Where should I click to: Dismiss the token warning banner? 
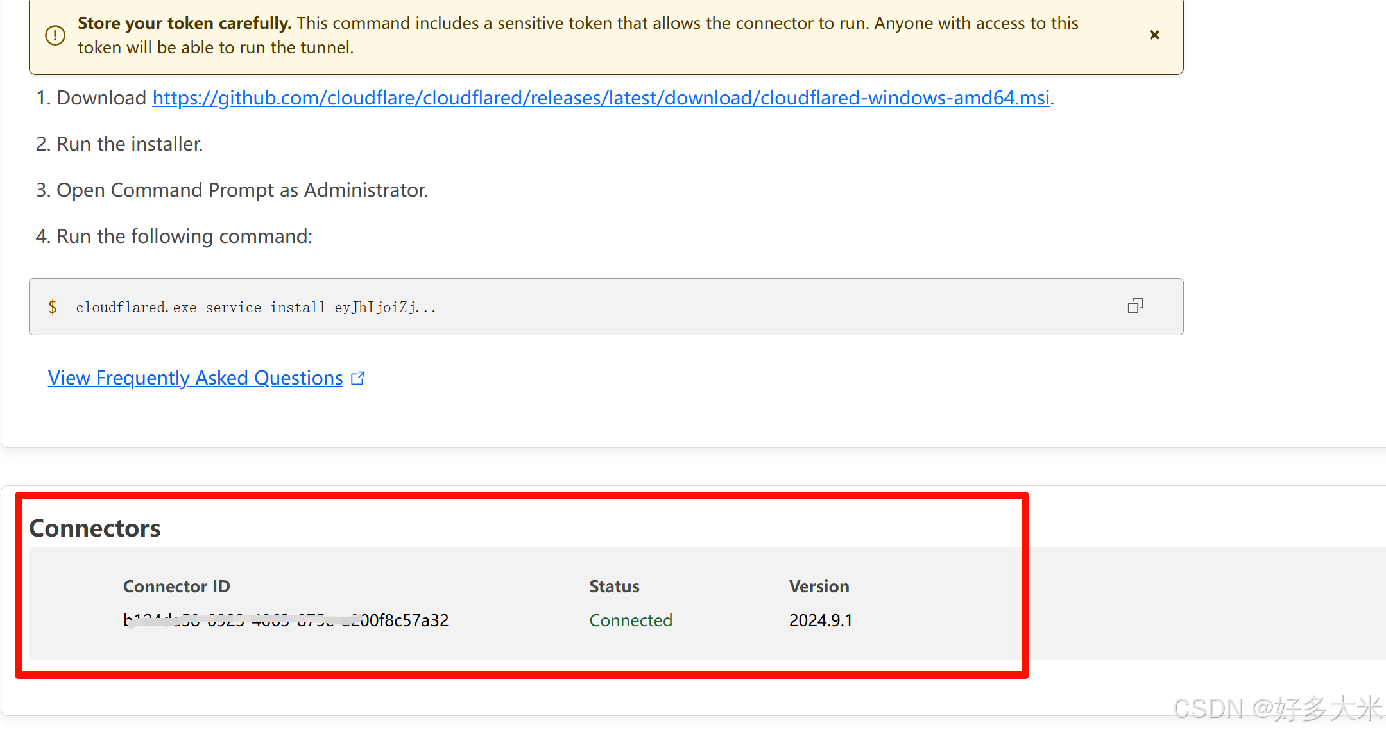pos(1154,35)
